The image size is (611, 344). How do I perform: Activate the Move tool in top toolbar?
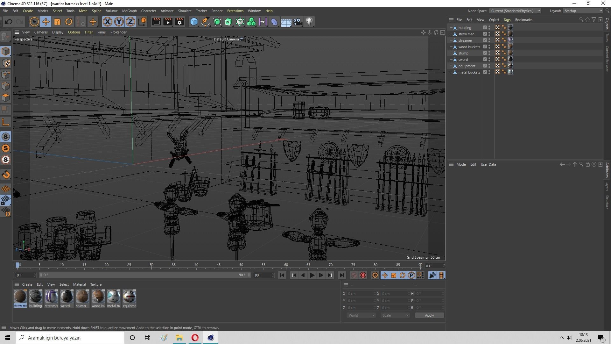(x=46, y=22)
